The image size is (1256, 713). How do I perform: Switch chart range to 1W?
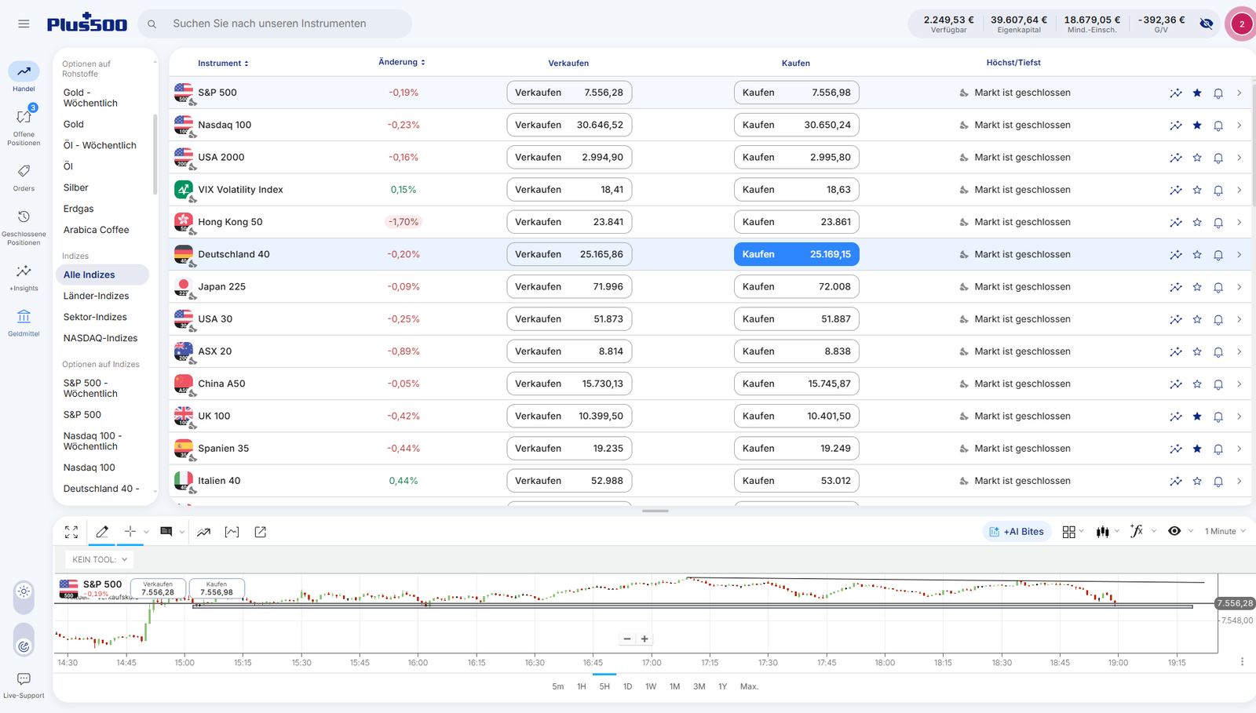[651, 686]
